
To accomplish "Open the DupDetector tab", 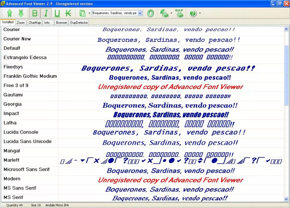I will click(79, 23).
